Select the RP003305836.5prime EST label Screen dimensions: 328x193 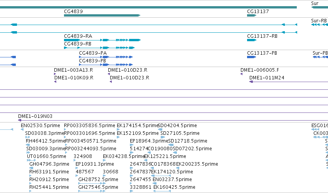point(89,126)
